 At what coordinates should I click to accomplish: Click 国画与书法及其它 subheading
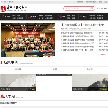tap(9, 103)
